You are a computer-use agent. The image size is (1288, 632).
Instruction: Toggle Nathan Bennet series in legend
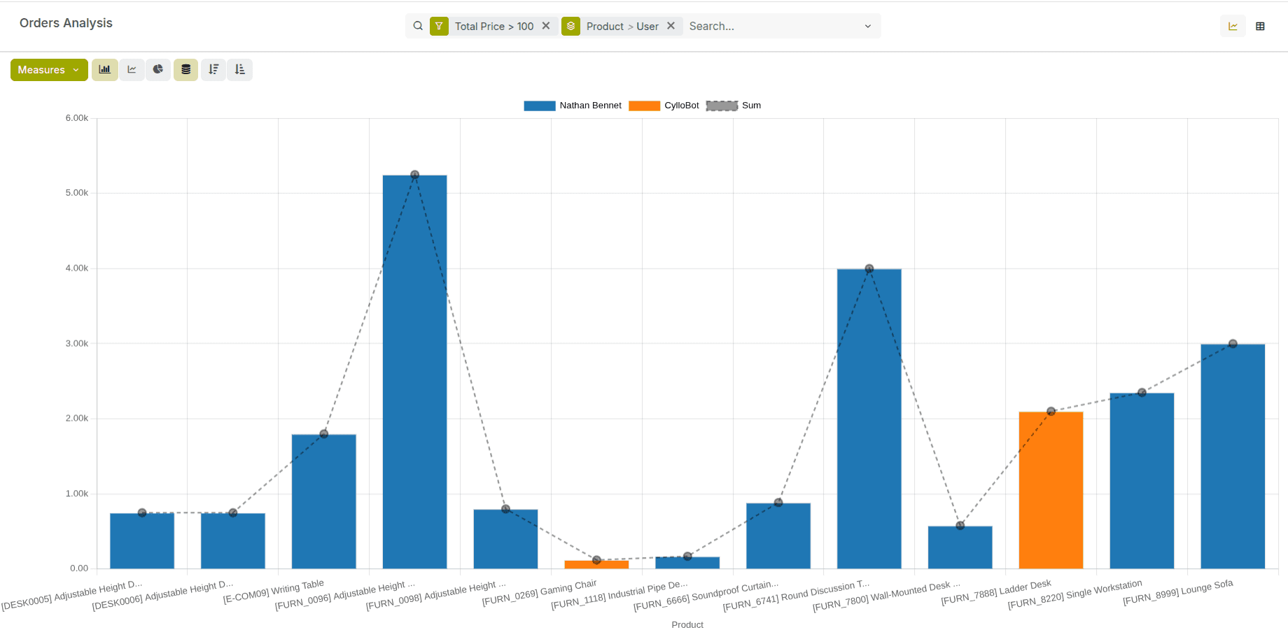(x=573, y=106)
